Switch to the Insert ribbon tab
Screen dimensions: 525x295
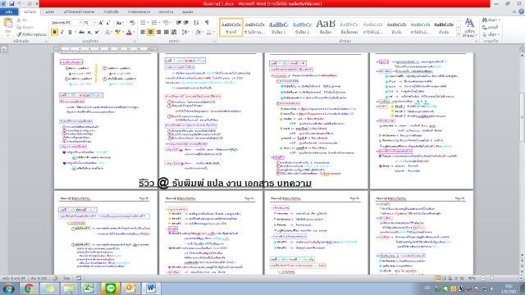pos(49,11)
